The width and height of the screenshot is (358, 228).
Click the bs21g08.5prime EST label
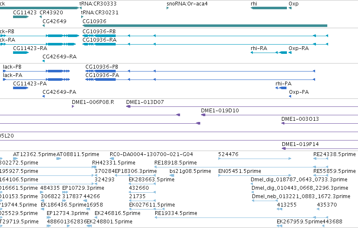(x=190, y=171)
